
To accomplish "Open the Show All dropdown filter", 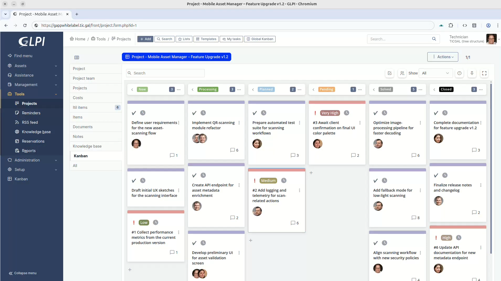I will coord(436,73).
